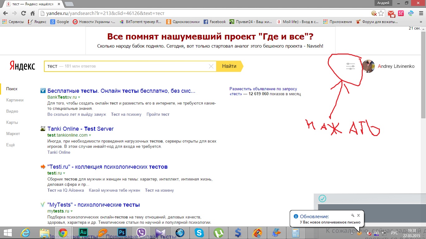Viewport: 426px width, 239px height.
Task: Click the user profile avatar picture
Action: 368,66
